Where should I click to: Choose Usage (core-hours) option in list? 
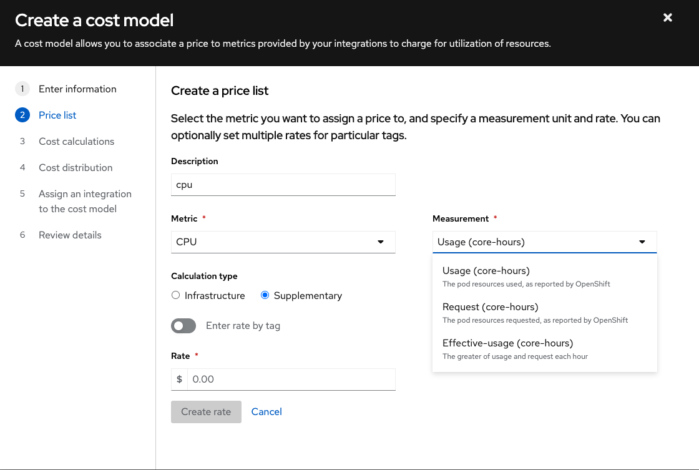pos(544,277)
